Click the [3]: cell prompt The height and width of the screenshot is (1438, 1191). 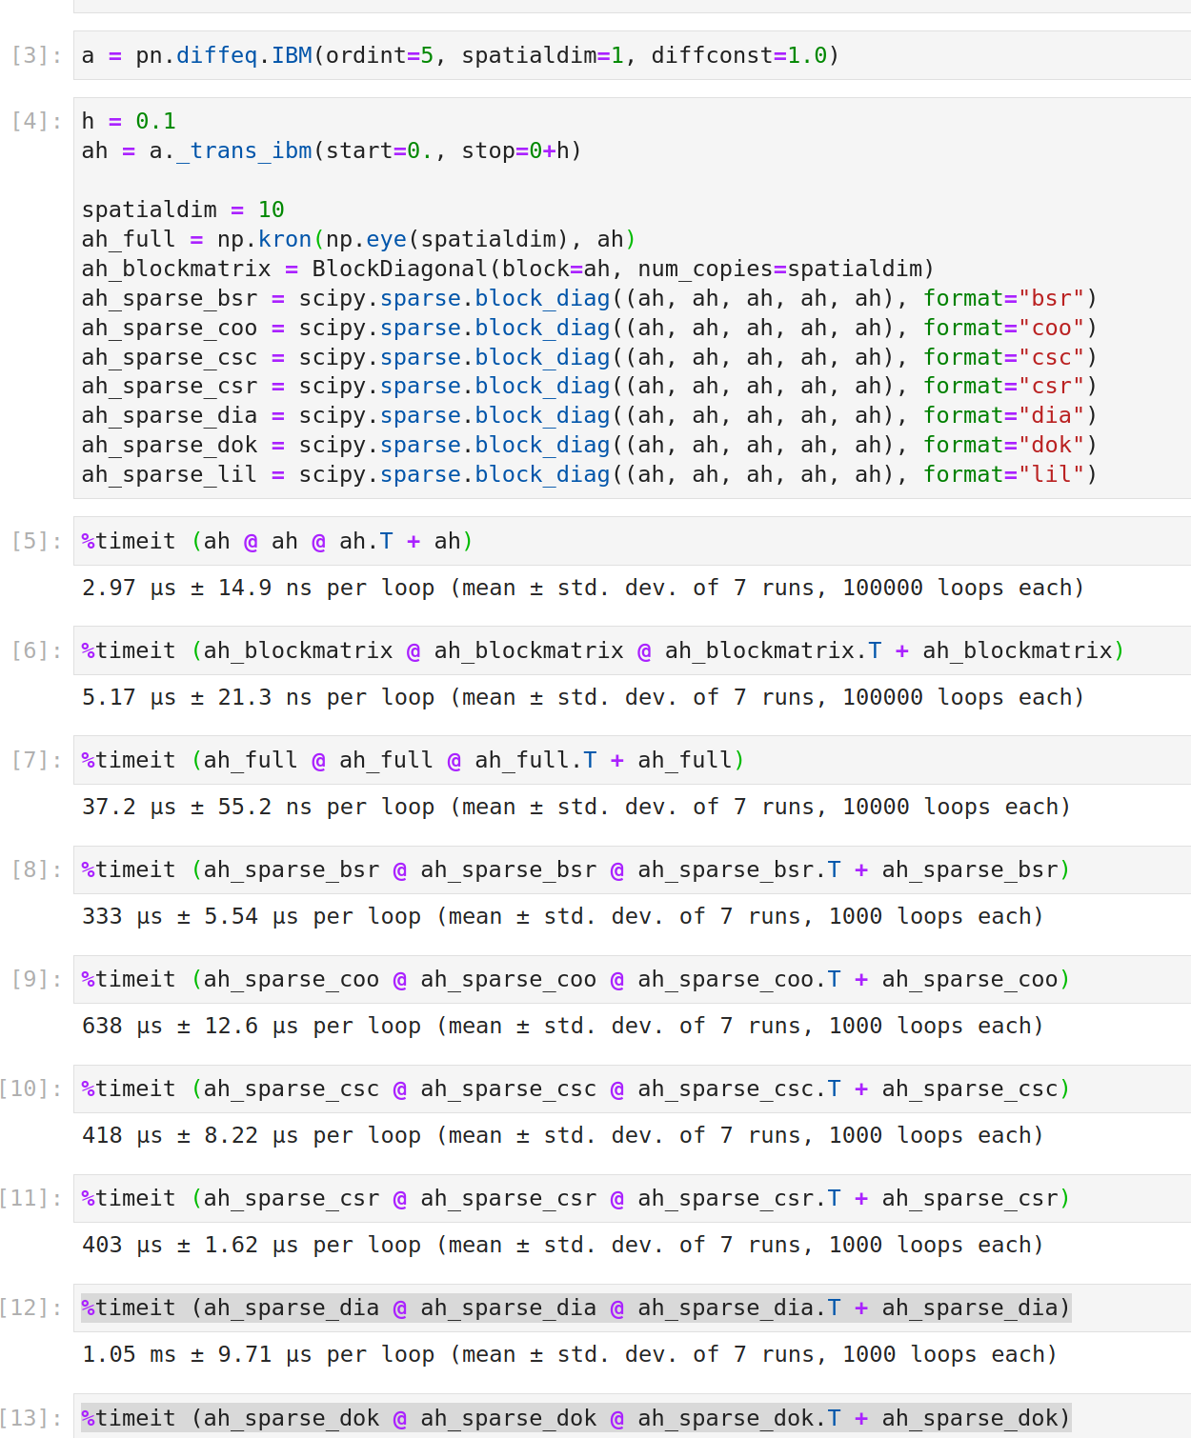(37, 55)
